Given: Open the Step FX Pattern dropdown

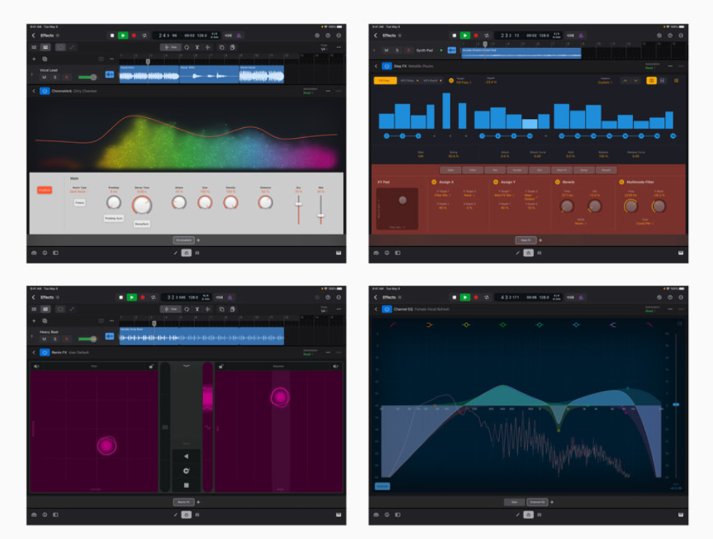Looking at the screenshot, I should [605, 82].
